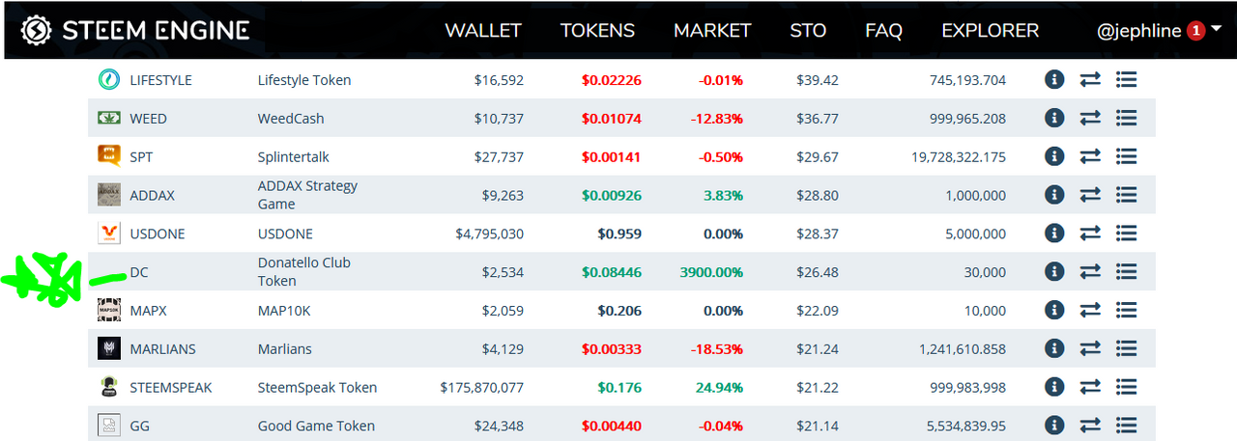Open the FAQ link

[883, 31]
